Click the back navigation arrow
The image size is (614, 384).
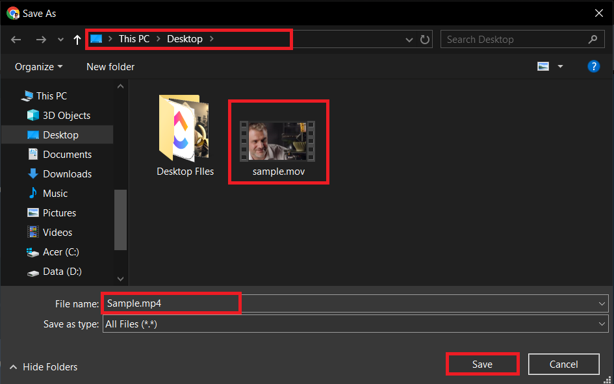pyautogui.click(x=16, y=39)
